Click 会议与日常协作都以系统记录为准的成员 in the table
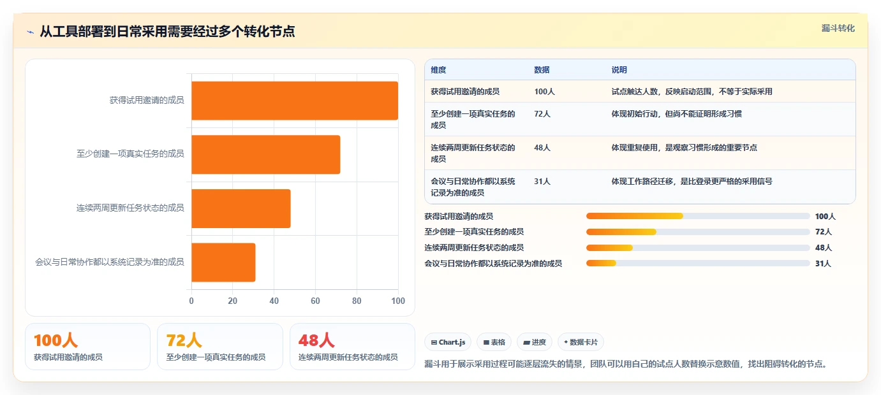 [x=473, y=187]
